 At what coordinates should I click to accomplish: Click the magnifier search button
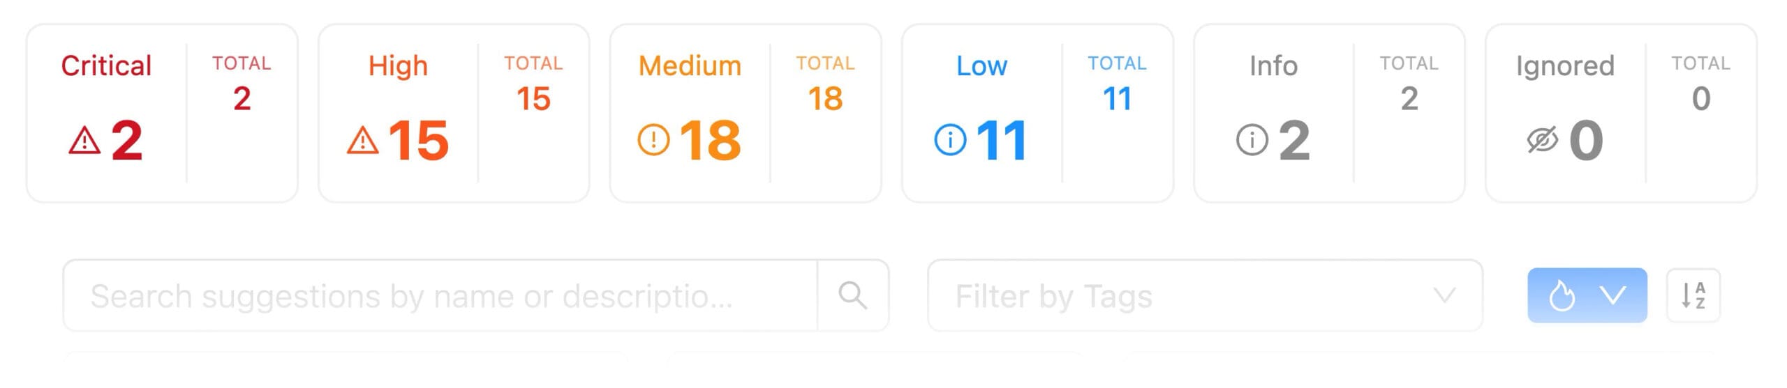point(852,295)
